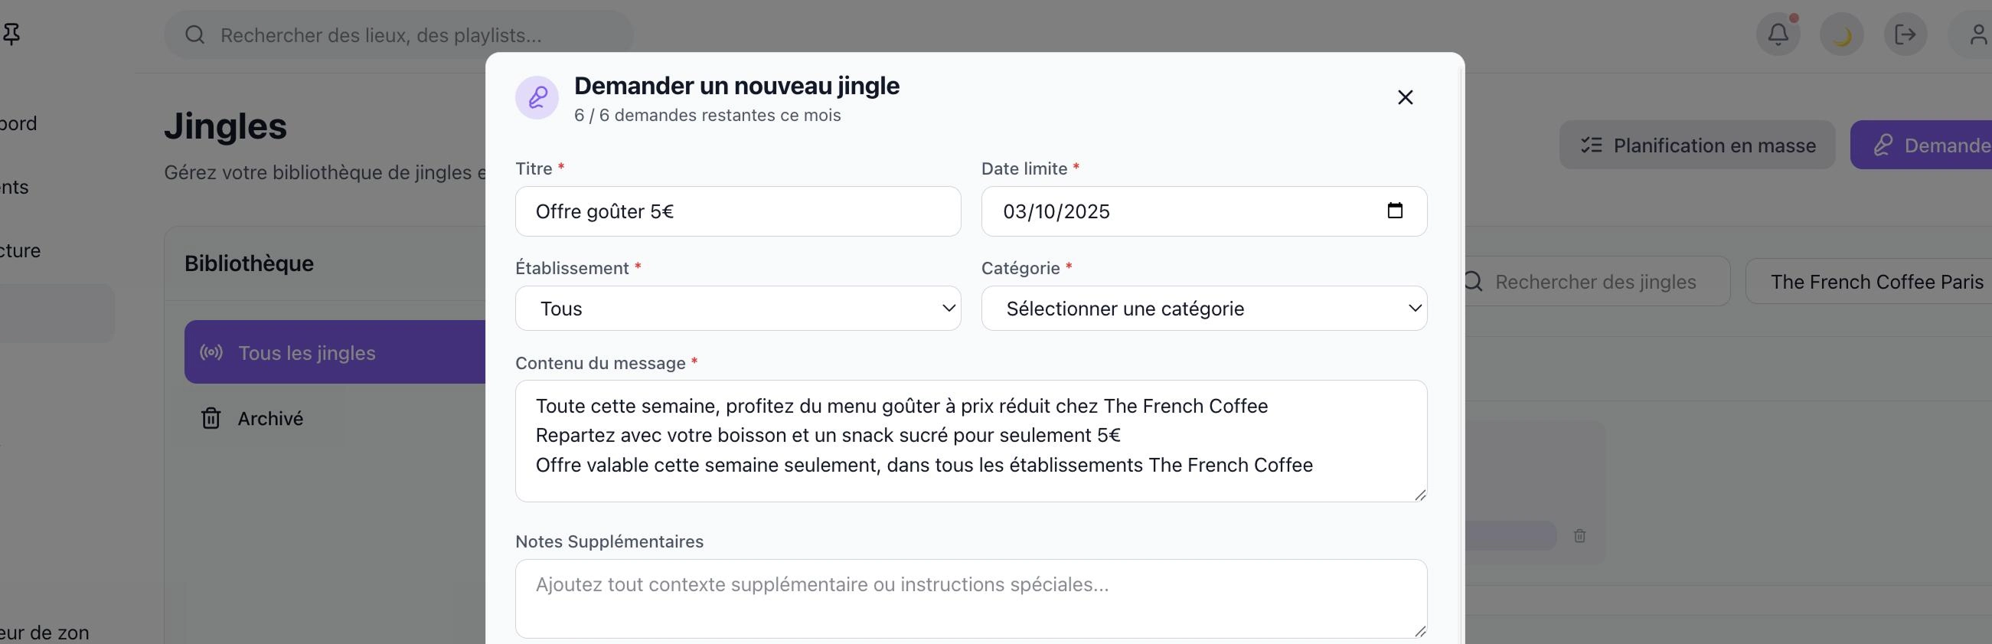Edit the Titre field
This screenshot has height=644, width=1992.
(x=738, y=211)
